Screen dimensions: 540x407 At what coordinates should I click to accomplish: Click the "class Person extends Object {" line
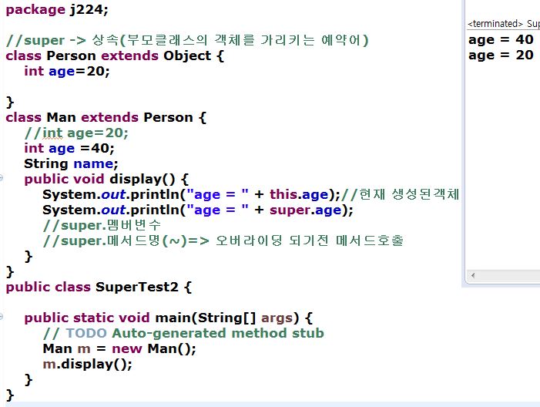pyautogui.click(x=115, y=55)
